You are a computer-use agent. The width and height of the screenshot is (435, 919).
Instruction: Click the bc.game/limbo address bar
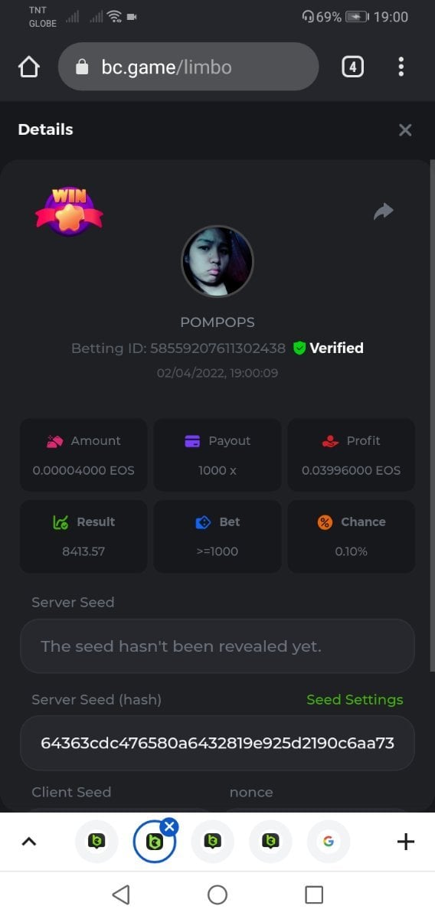[x=188, y=67]
